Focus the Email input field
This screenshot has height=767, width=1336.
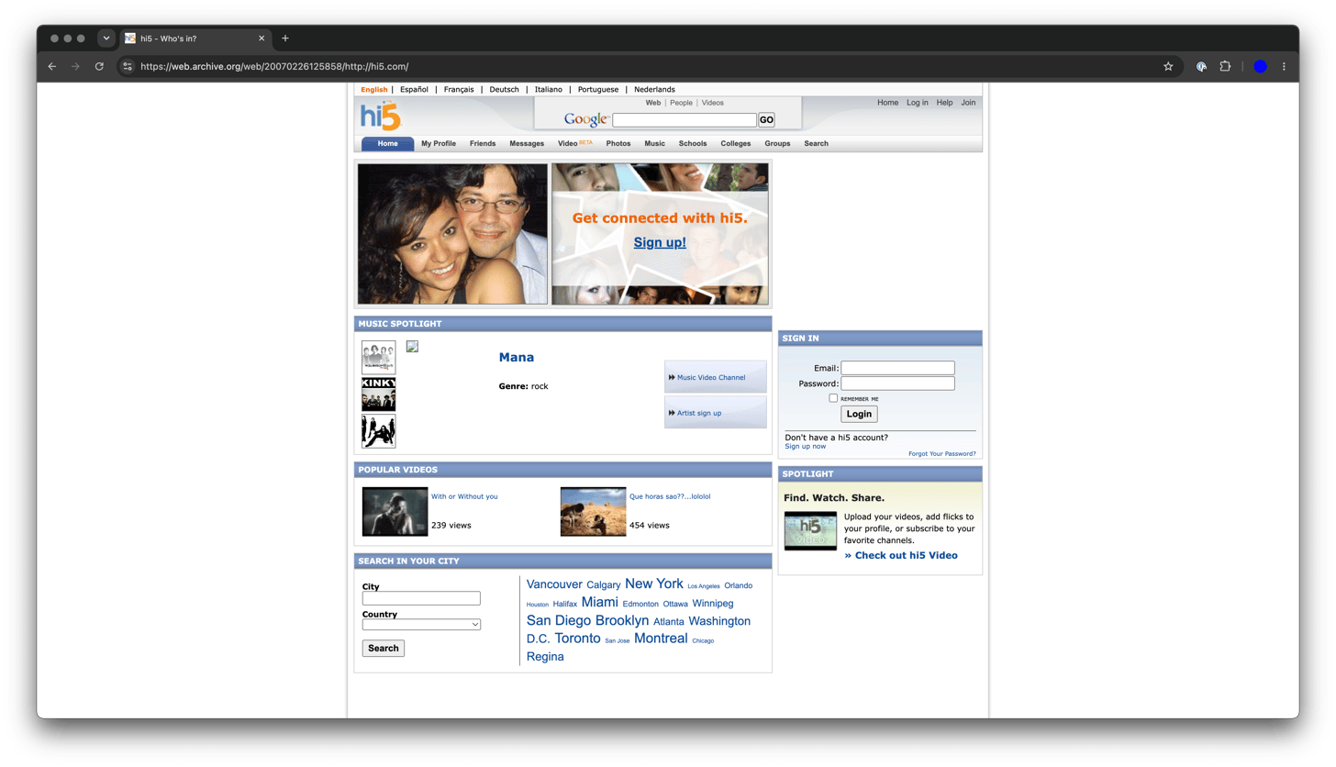click(897, 368)
